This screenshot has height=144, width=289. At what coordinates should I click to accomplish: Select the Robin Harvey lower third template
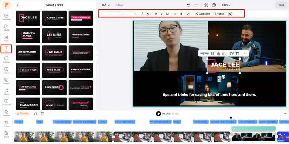coord(54,70)
